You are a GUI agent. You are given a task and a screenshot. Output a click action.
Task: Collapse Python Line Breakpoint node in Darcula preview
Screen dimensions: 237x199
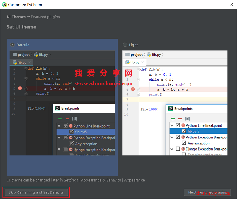point(59,126)
